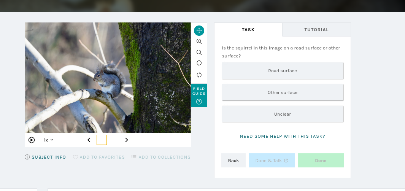Open the 1x playback speed dropdown

click(48, 140)
